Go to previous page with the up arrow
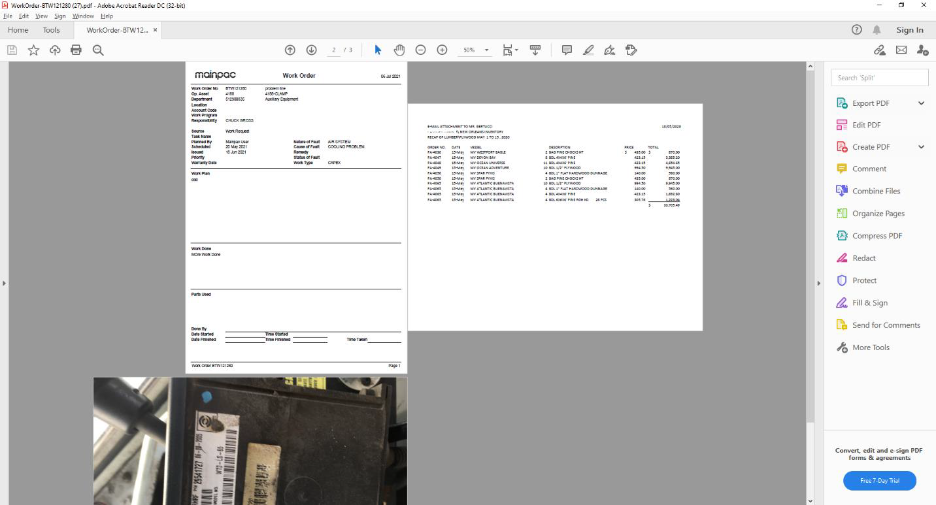Viewport: 936px width, 505px height. pyautogui.click(x=290, y=50)
